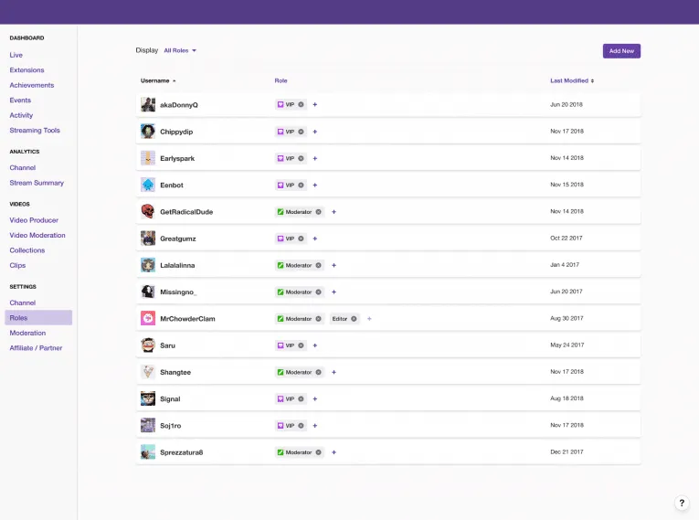Remove Moderator role from Shangtee
The image size is (699, 520).
318,372
